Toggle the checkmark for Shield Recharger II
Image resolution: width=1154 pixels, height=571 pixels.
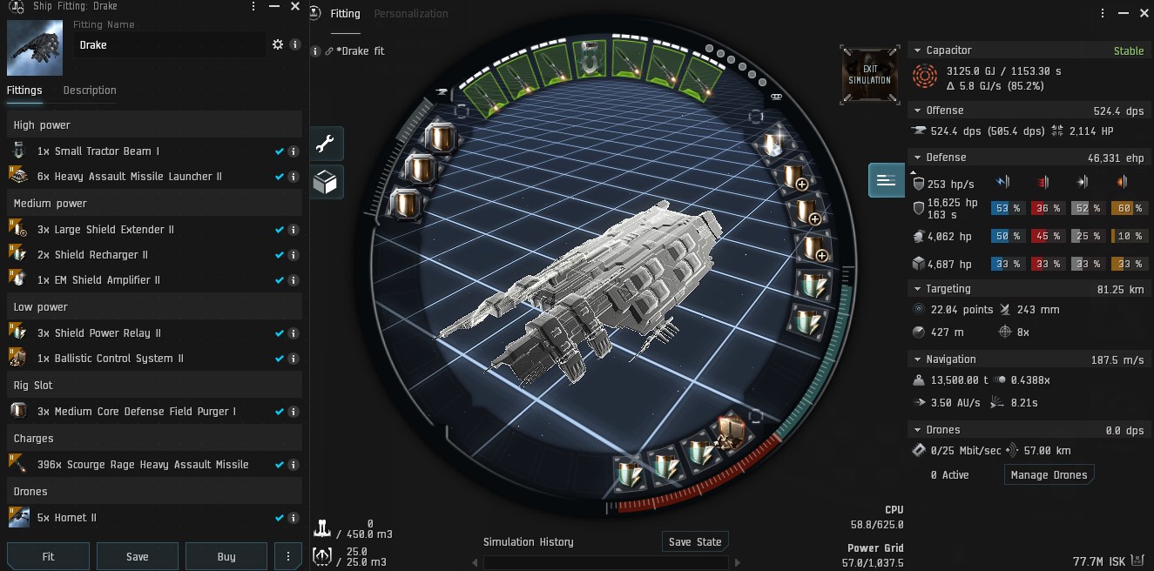[x=280, y=255]
